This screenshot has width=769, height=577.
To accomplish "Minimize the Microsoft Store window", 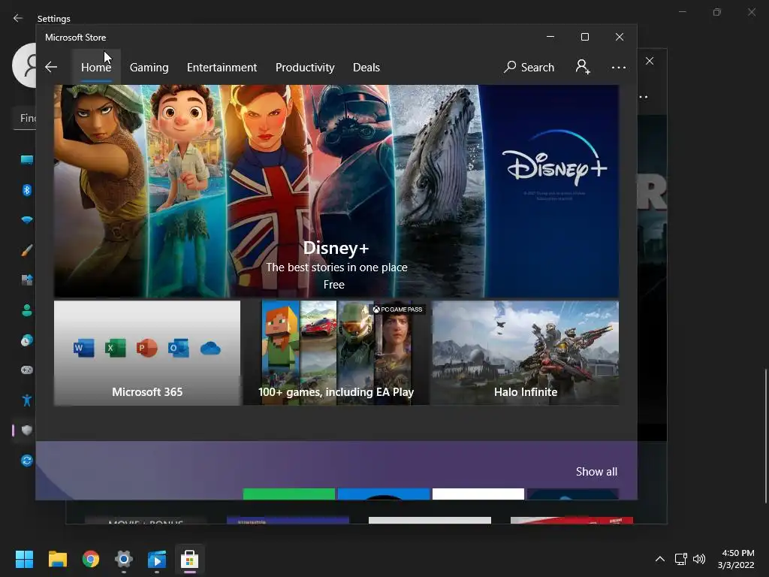I will [550, 38].
